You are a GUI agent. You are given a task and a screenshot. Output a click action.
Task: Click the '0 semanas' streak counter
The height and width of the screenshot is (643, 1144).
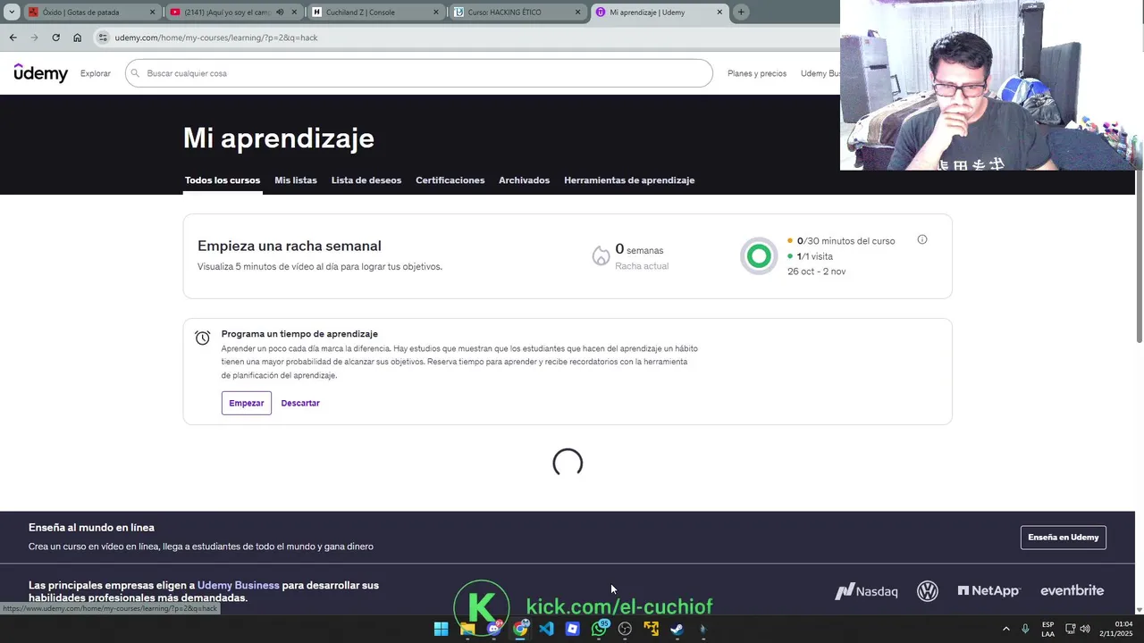click(x=639, y=250)
